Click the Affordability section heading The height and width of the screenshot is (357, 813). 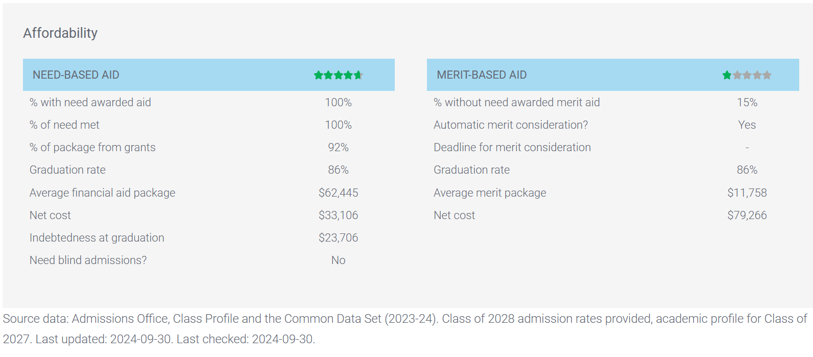pos(60,33)
